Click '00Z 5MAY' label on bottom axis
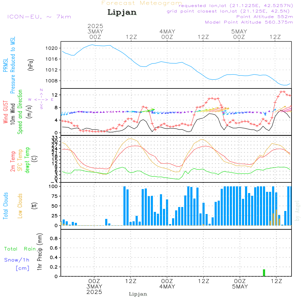This screenshot has width=304, height=304. point(240,284)
